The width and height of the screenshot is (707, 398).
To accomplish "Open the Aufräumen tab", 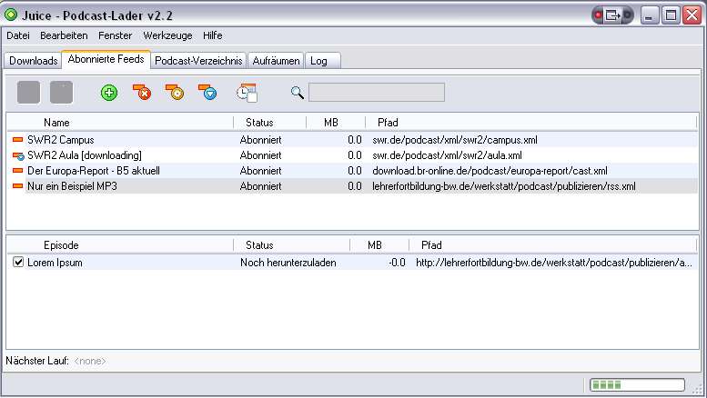I will point(276,61).
